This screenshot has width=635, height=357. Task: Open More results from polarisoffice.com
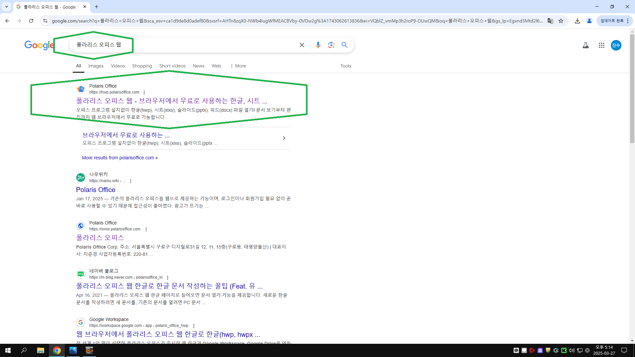pos(120,158)
